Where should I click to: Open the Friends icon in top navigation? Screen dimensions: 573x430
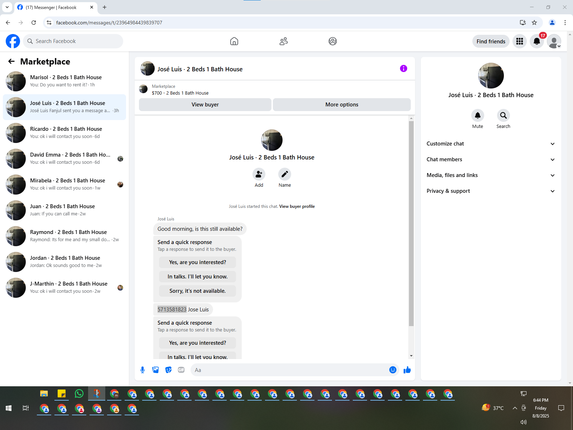pyautogui.click(x=284, y=41)
